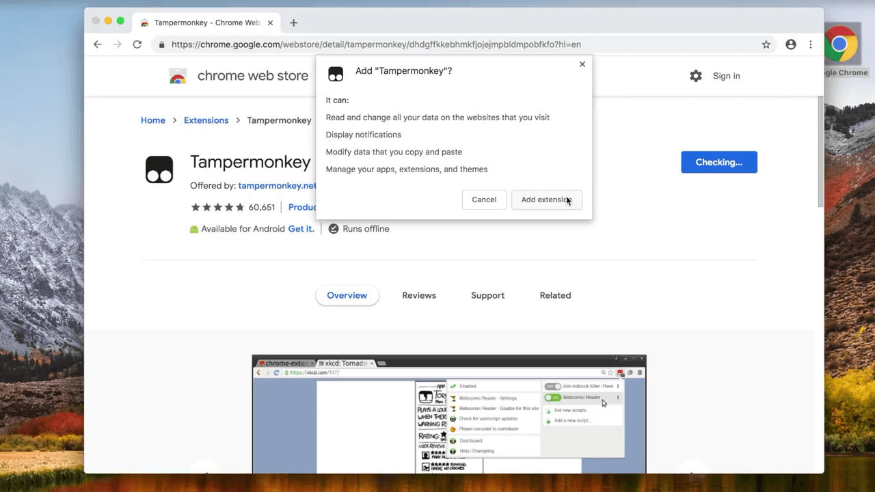Viewport: 875px width, 492px height.
Task: Open a new tab with the plus button
Action: point(294,23)
